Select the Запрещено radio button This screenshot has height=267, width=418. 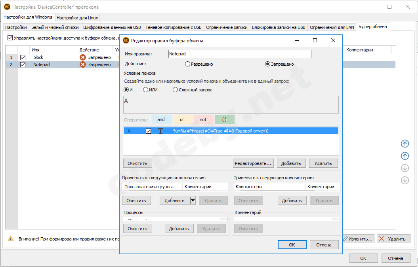click(267, 64)
